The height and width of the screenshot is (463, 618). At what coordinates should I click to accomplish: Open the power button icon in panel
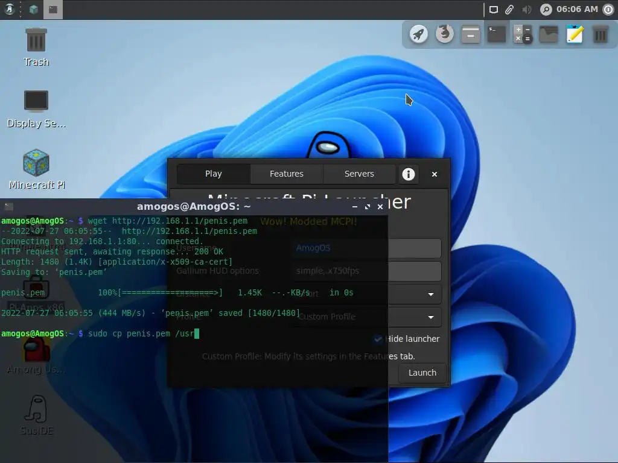609,10
